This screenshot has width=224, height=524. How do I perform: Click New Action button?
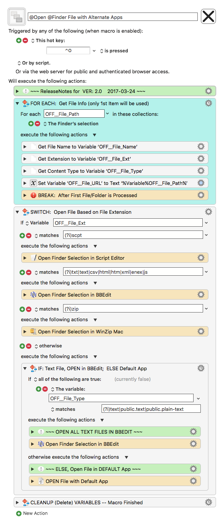[x=32, y=513]
